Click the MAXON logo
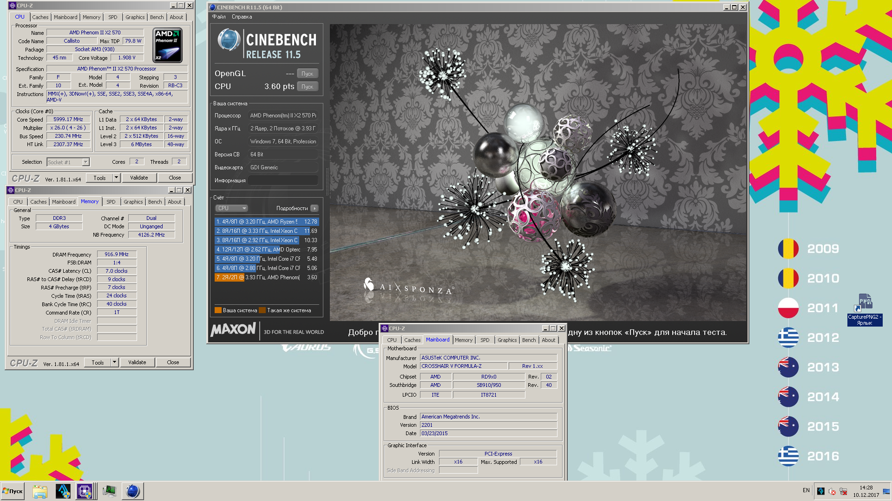Screen dimensions: 892x501 [233, 329]
